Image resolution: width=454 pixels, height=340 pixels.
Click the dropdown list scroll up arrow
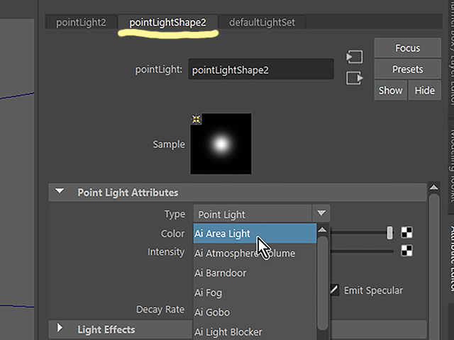coord(322,229)
